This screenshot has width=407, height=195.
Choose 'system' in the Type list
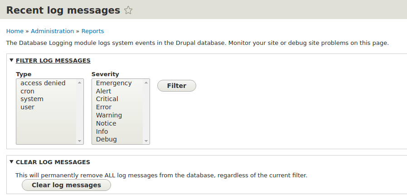click(x=32, y=99)
